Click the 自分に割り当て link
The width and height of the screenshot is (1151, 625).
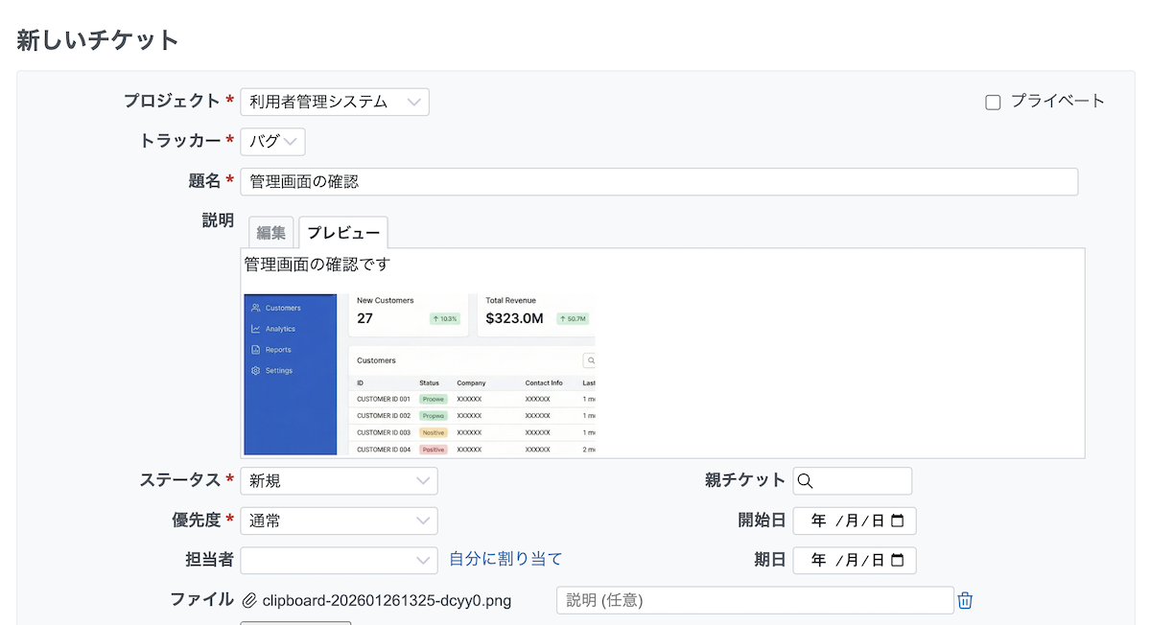505,559
